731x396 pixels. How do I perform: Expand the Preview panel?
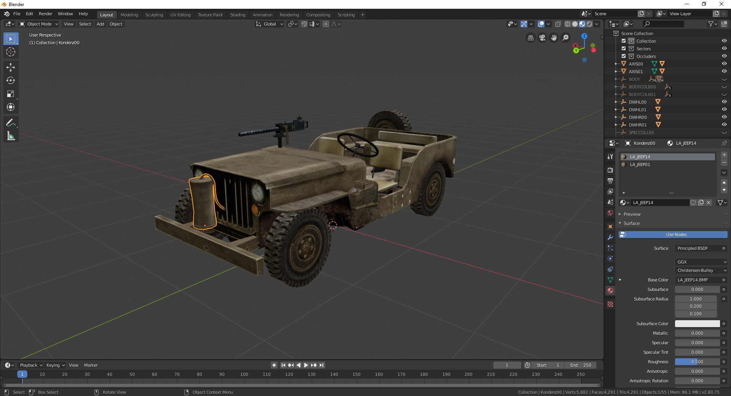(632, 214)
